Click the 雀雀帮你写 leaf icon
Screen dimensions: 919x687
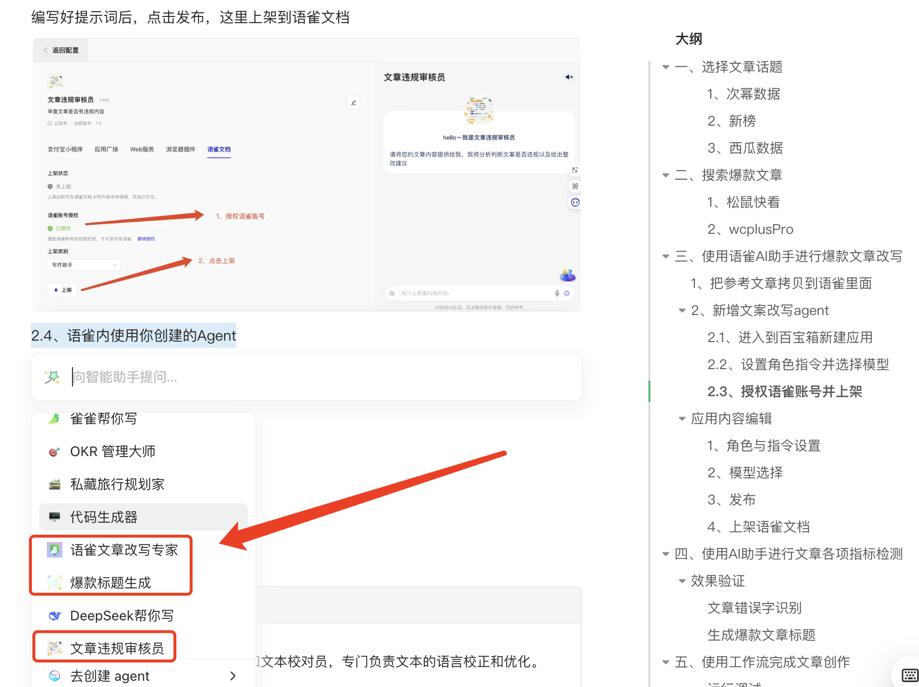54,418
